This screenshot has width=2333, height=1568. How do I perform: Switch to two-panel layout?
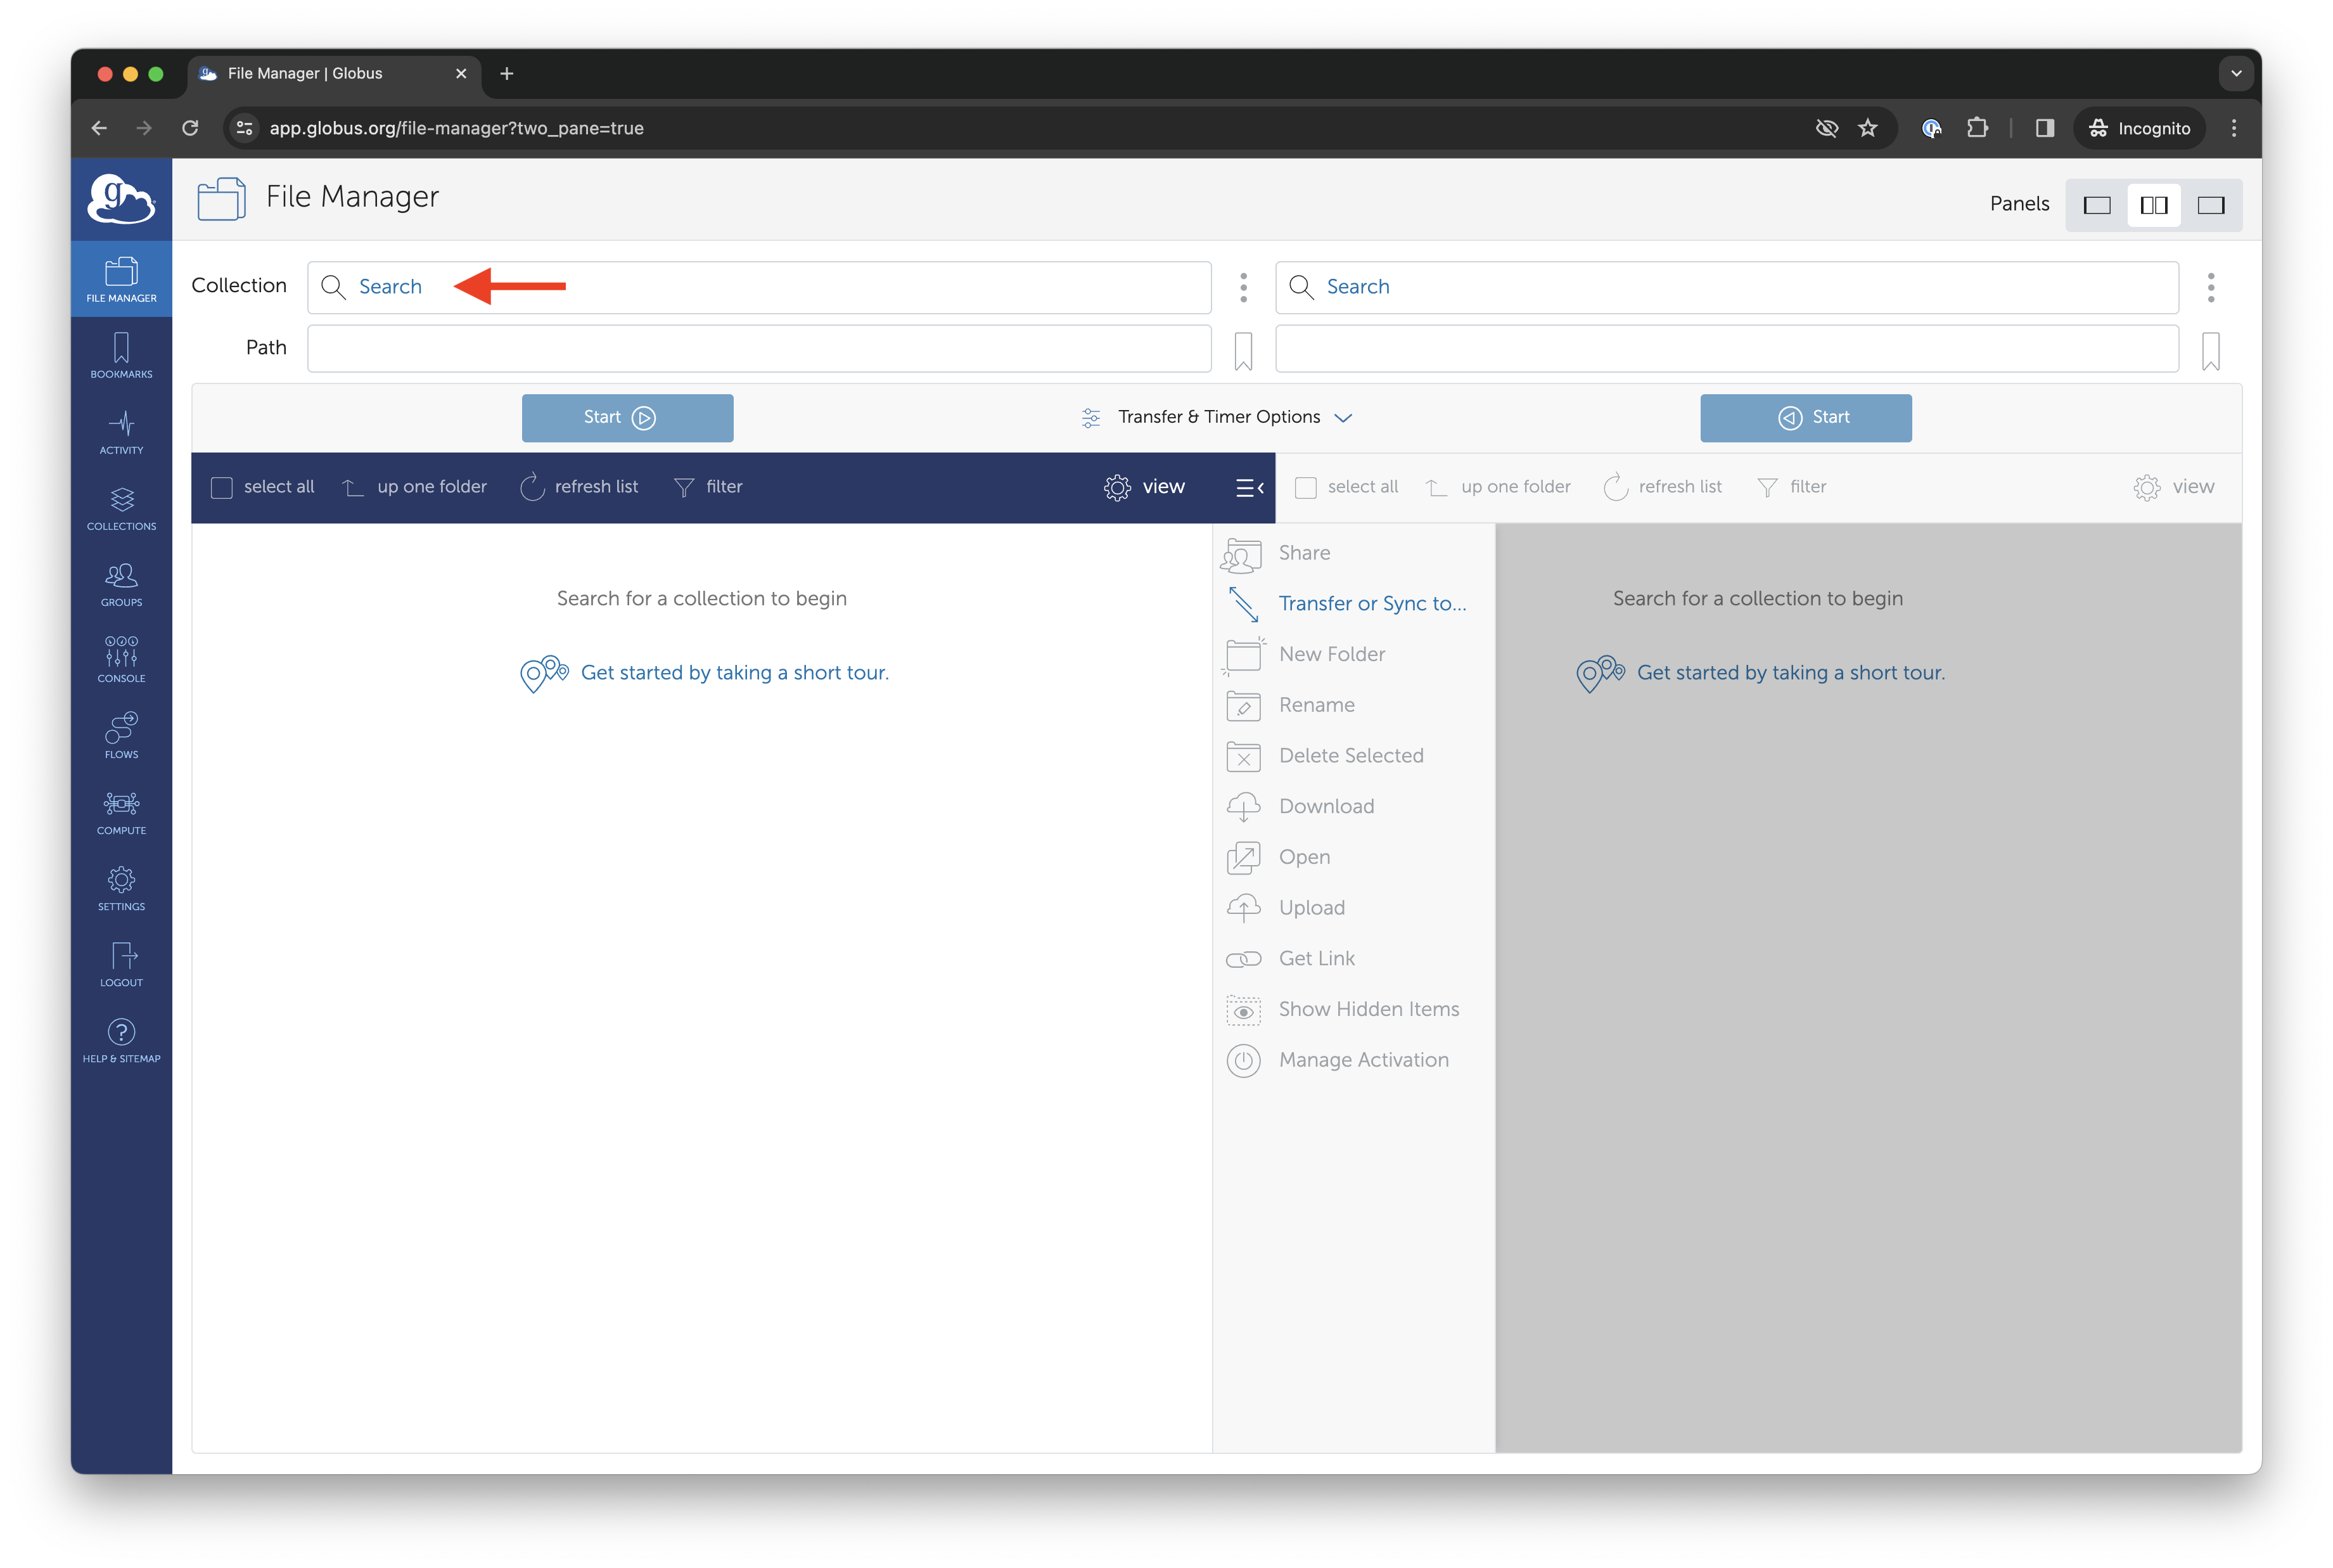pyautogui.click(x=2153, y=205)
